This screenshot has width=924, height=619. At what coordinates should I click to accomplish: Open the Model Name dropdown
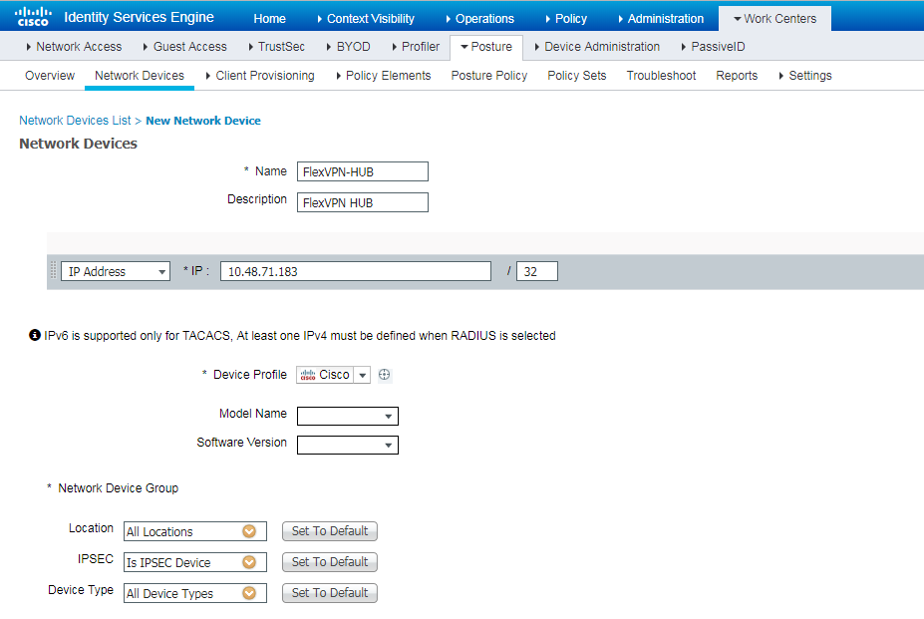click(x=348, y=416)
